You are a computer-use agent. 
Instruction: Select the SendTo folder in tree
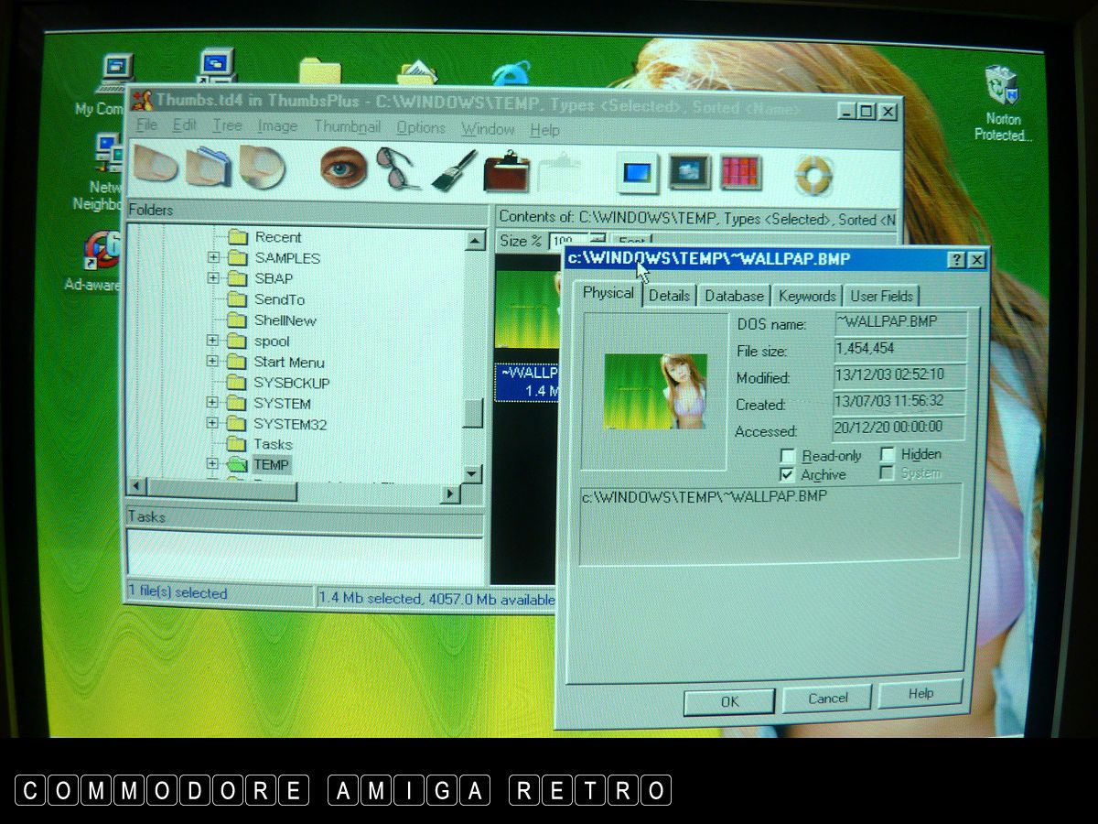(x=279, y=299)
